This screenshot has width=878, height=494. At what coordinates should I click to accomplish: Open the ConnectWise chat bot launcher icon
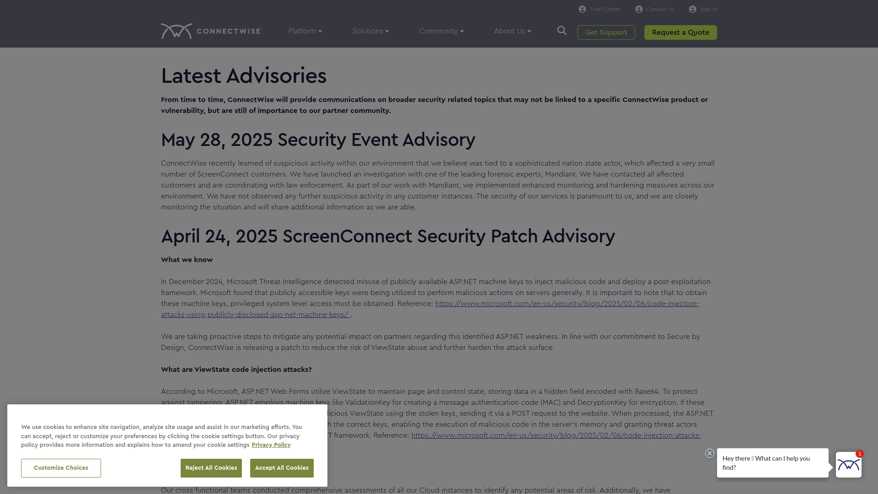[848, 465]
